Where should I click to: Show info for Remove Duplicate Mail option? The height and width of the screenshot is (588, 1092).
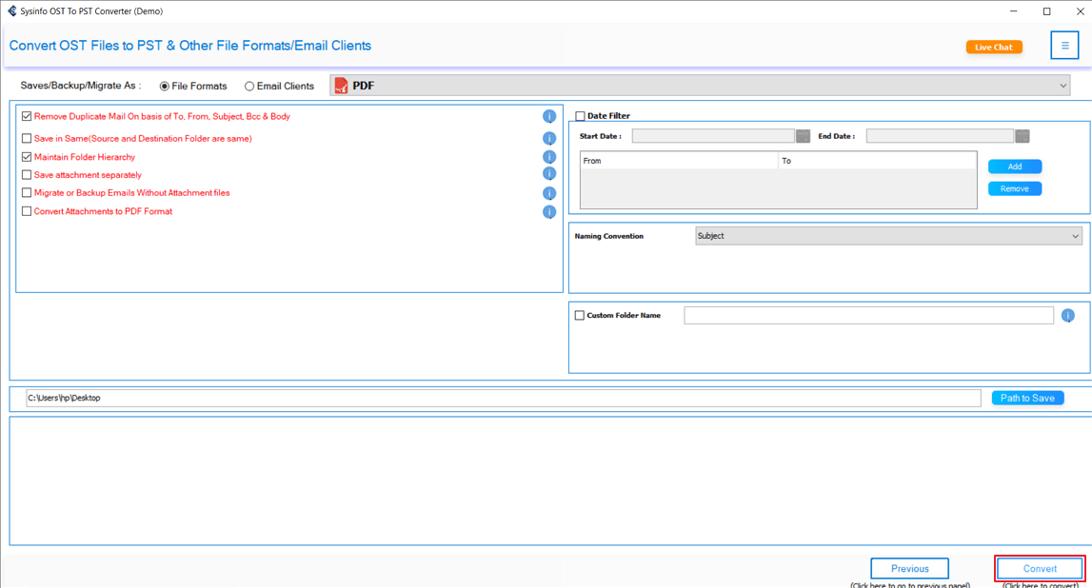tap(548, 116)
